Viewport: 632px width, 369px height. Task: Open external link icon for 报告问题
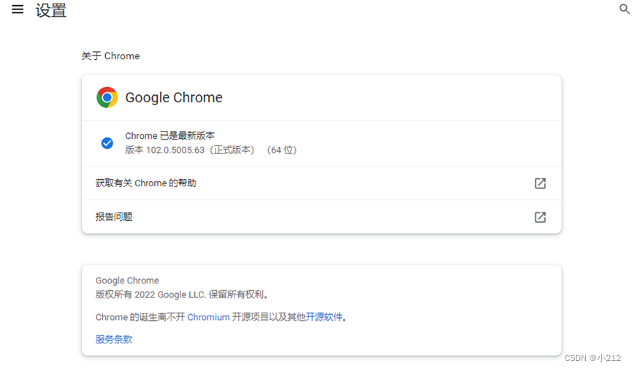(540, 217)
